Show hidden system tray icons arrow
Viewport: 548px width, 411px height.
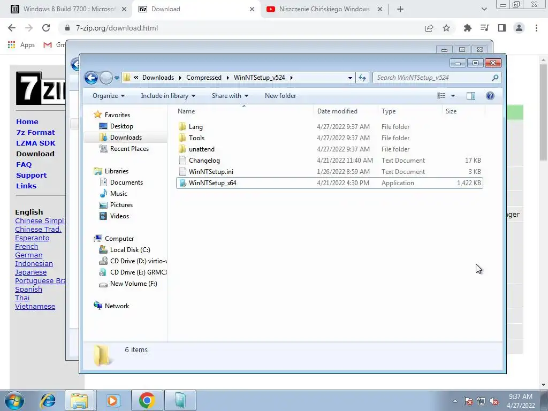pos(455,401)
